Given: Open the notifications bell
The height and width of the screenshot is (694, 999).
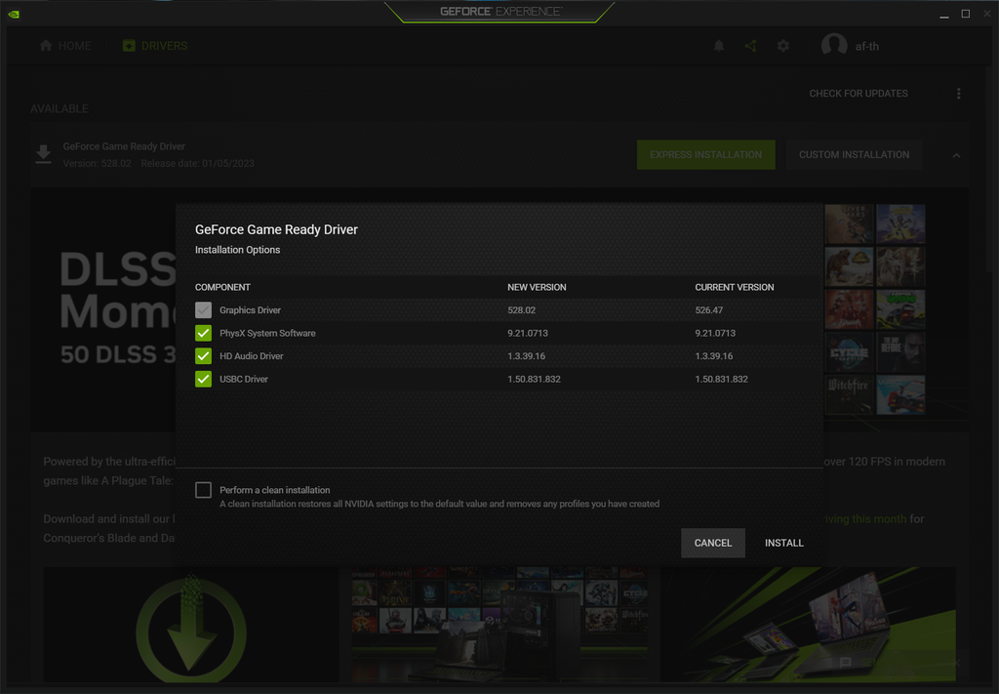Looking at the screenshot, I should (720, 45).
